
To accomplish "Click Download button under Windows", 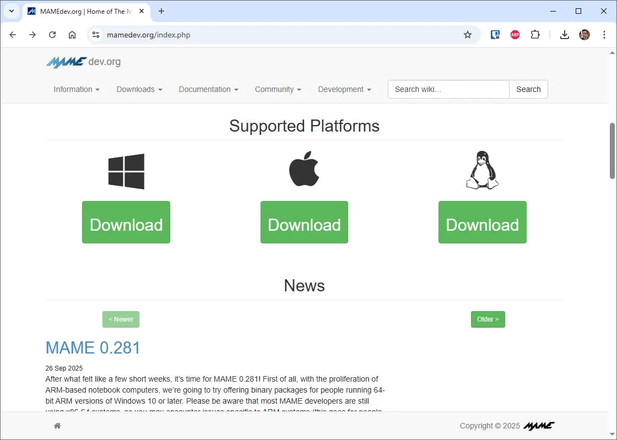I will tap(126, 222).
